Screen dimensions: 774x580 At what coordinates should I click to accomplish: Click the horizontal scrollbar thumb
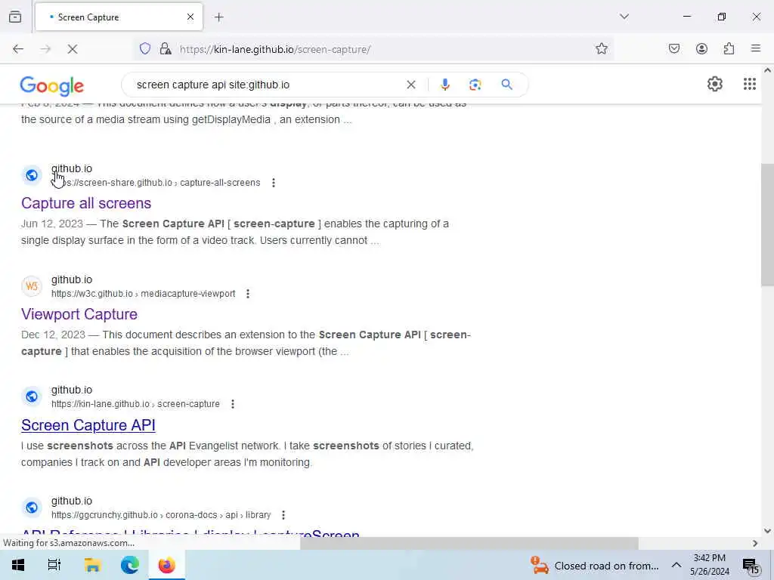(x=469, y=543)
